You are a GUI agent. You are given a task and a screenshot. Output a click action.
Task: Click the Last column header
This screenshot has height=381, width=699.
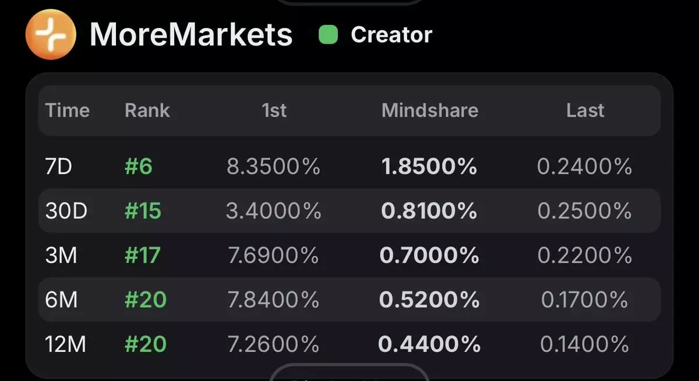pos(585,111)
